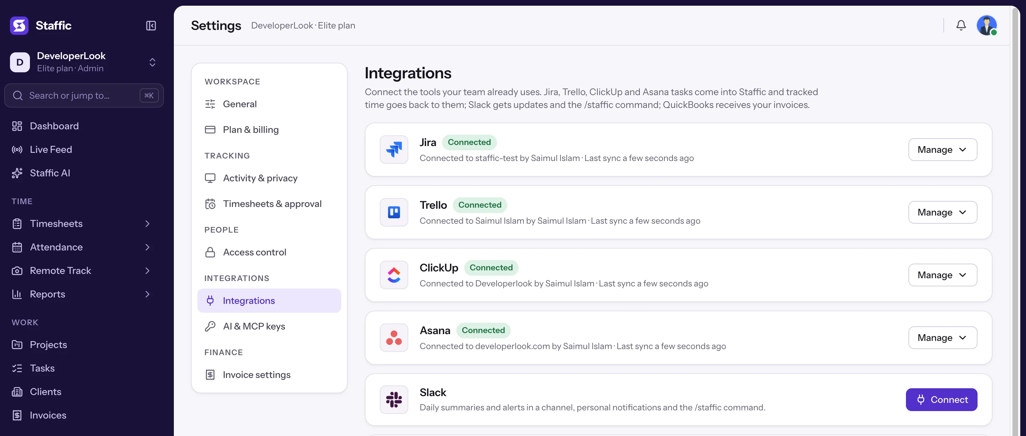Open Invoice settings
Screen dimensions: 1026x436
point(269,375)
